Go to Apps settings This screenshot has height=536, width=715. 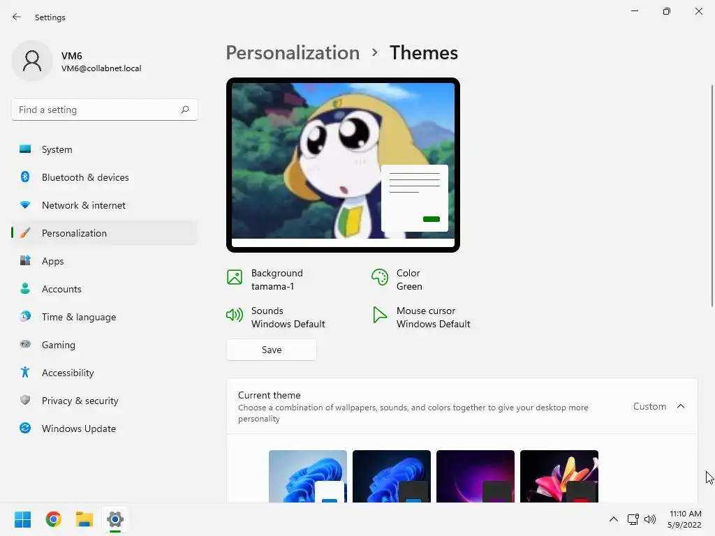click(105, 261)
